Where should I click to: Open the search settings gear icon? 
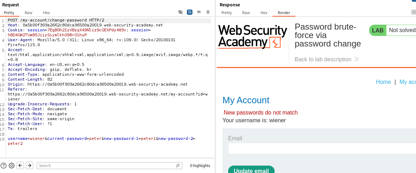click(12, 166)
